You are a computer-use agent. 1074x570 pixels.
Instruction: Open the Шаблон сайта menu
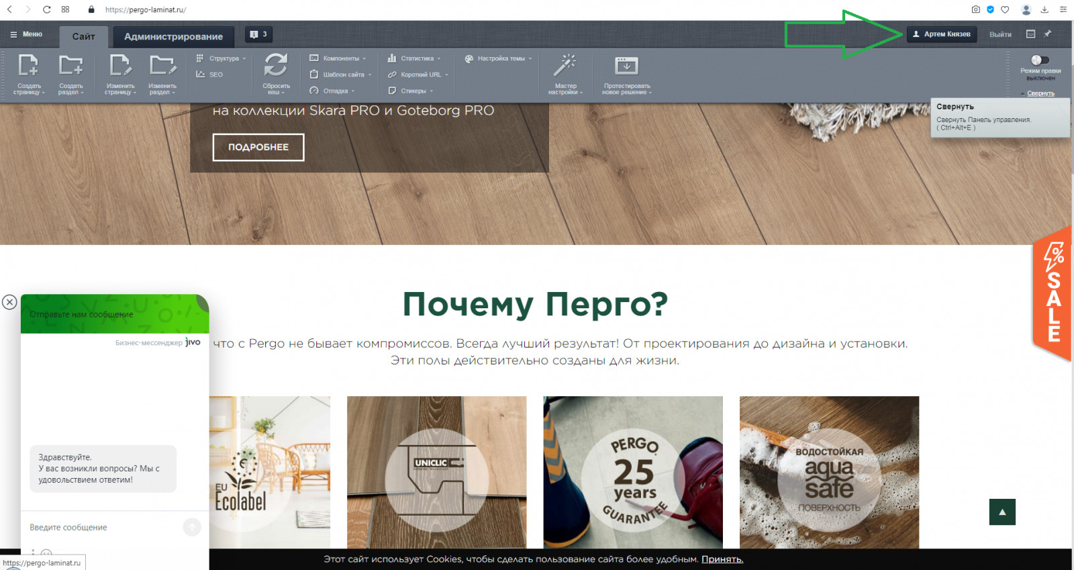[x=340, y=75]
